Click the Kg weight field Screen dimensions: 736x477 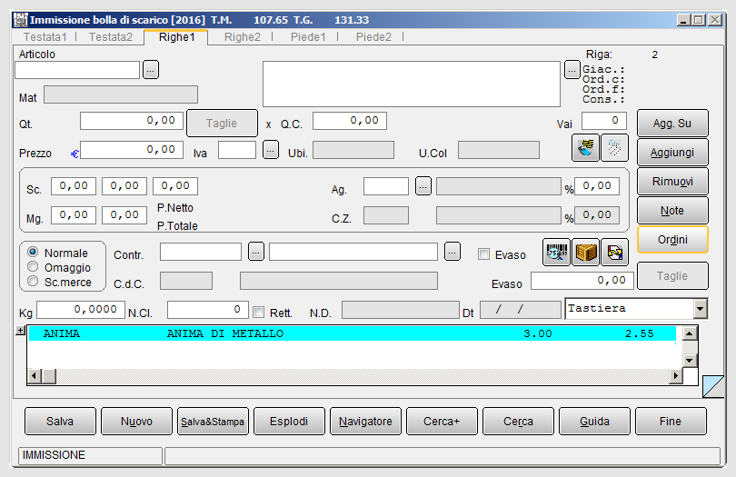(81, 310)
